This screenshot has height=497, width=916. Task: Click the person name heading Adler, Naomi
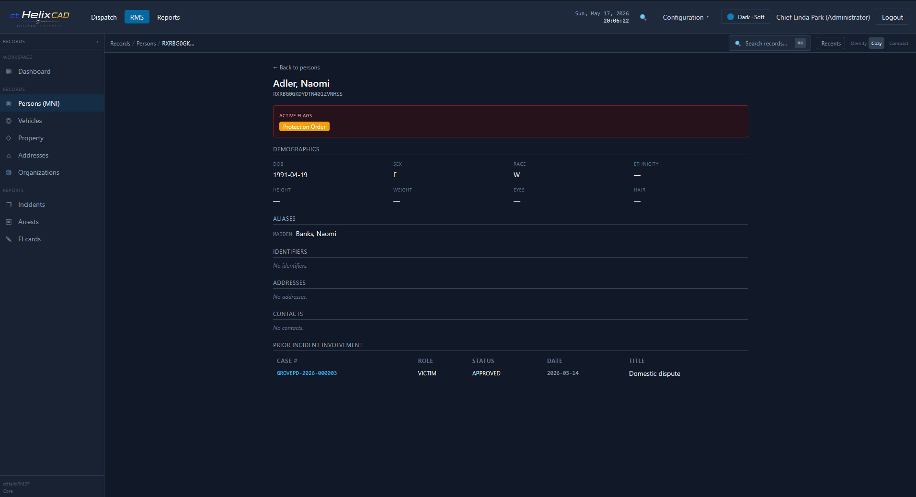click(x=301, y=83)
